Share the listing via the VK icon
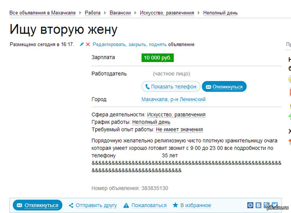Viewport: 291px width, 213px height. click(259, 205)
